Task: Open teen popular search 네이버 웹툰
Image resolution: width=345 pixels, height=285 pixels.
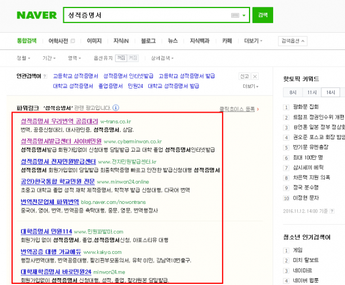Action: pyautogui.click(x=306, y=280)
